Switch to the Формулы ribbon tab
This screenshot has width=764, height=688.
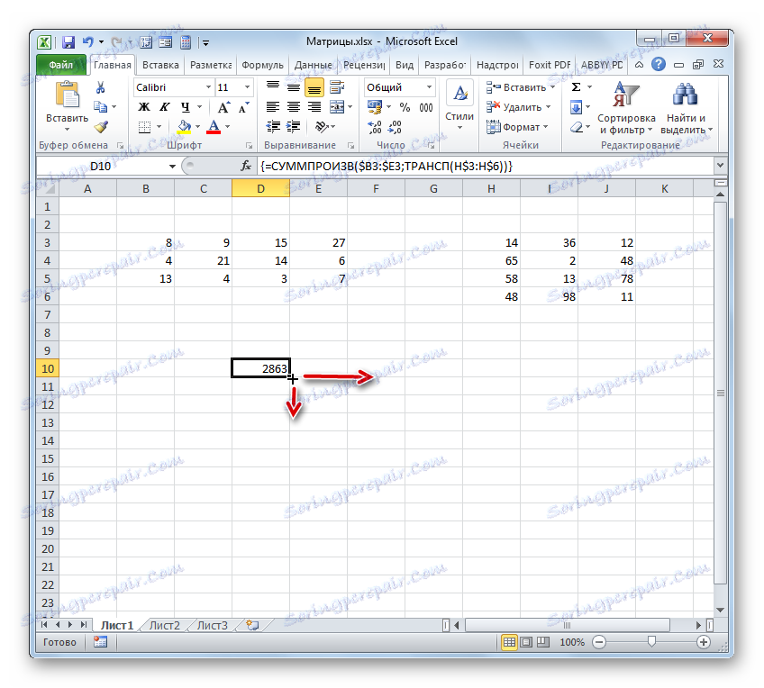coord(262,65)
